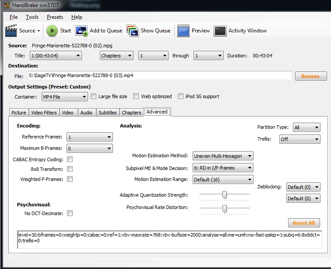
Task: Open the Container MP4 File dropdown
Action: 65,97
